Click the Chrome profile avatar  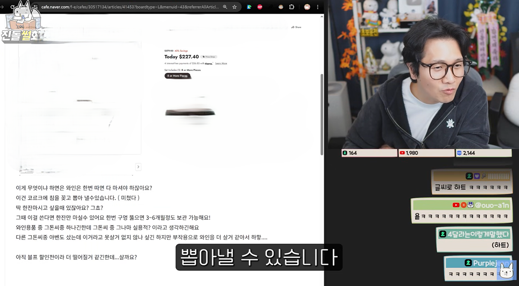(307, 7)
